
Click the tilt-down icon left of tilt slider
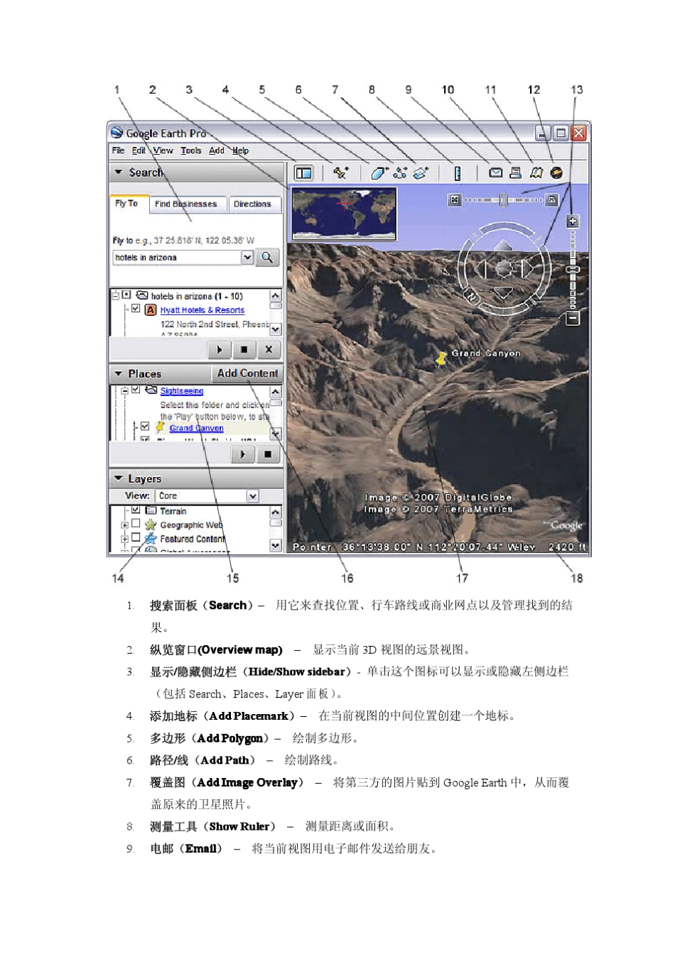(x=454, y=200)
